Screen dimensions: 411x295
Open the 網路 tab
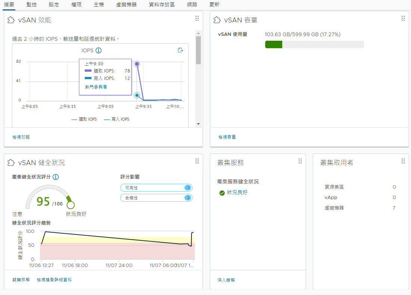pos(192,5)
